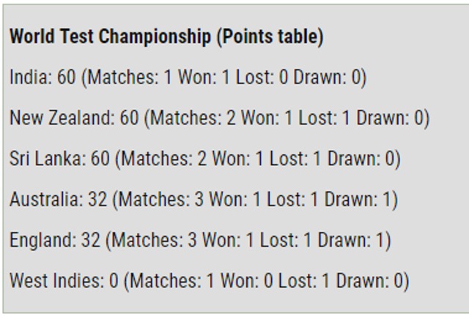The width and height of the screenshot is (469, 316).
Task: Select the West Indies points row
Action: (x=210, y=281)
